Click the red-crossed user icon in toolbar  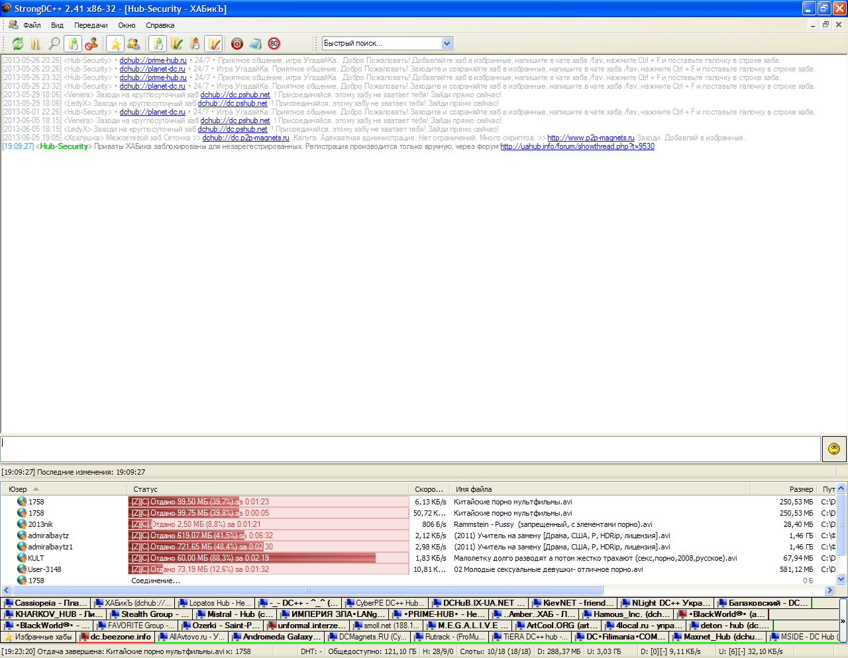pos(91,44)
